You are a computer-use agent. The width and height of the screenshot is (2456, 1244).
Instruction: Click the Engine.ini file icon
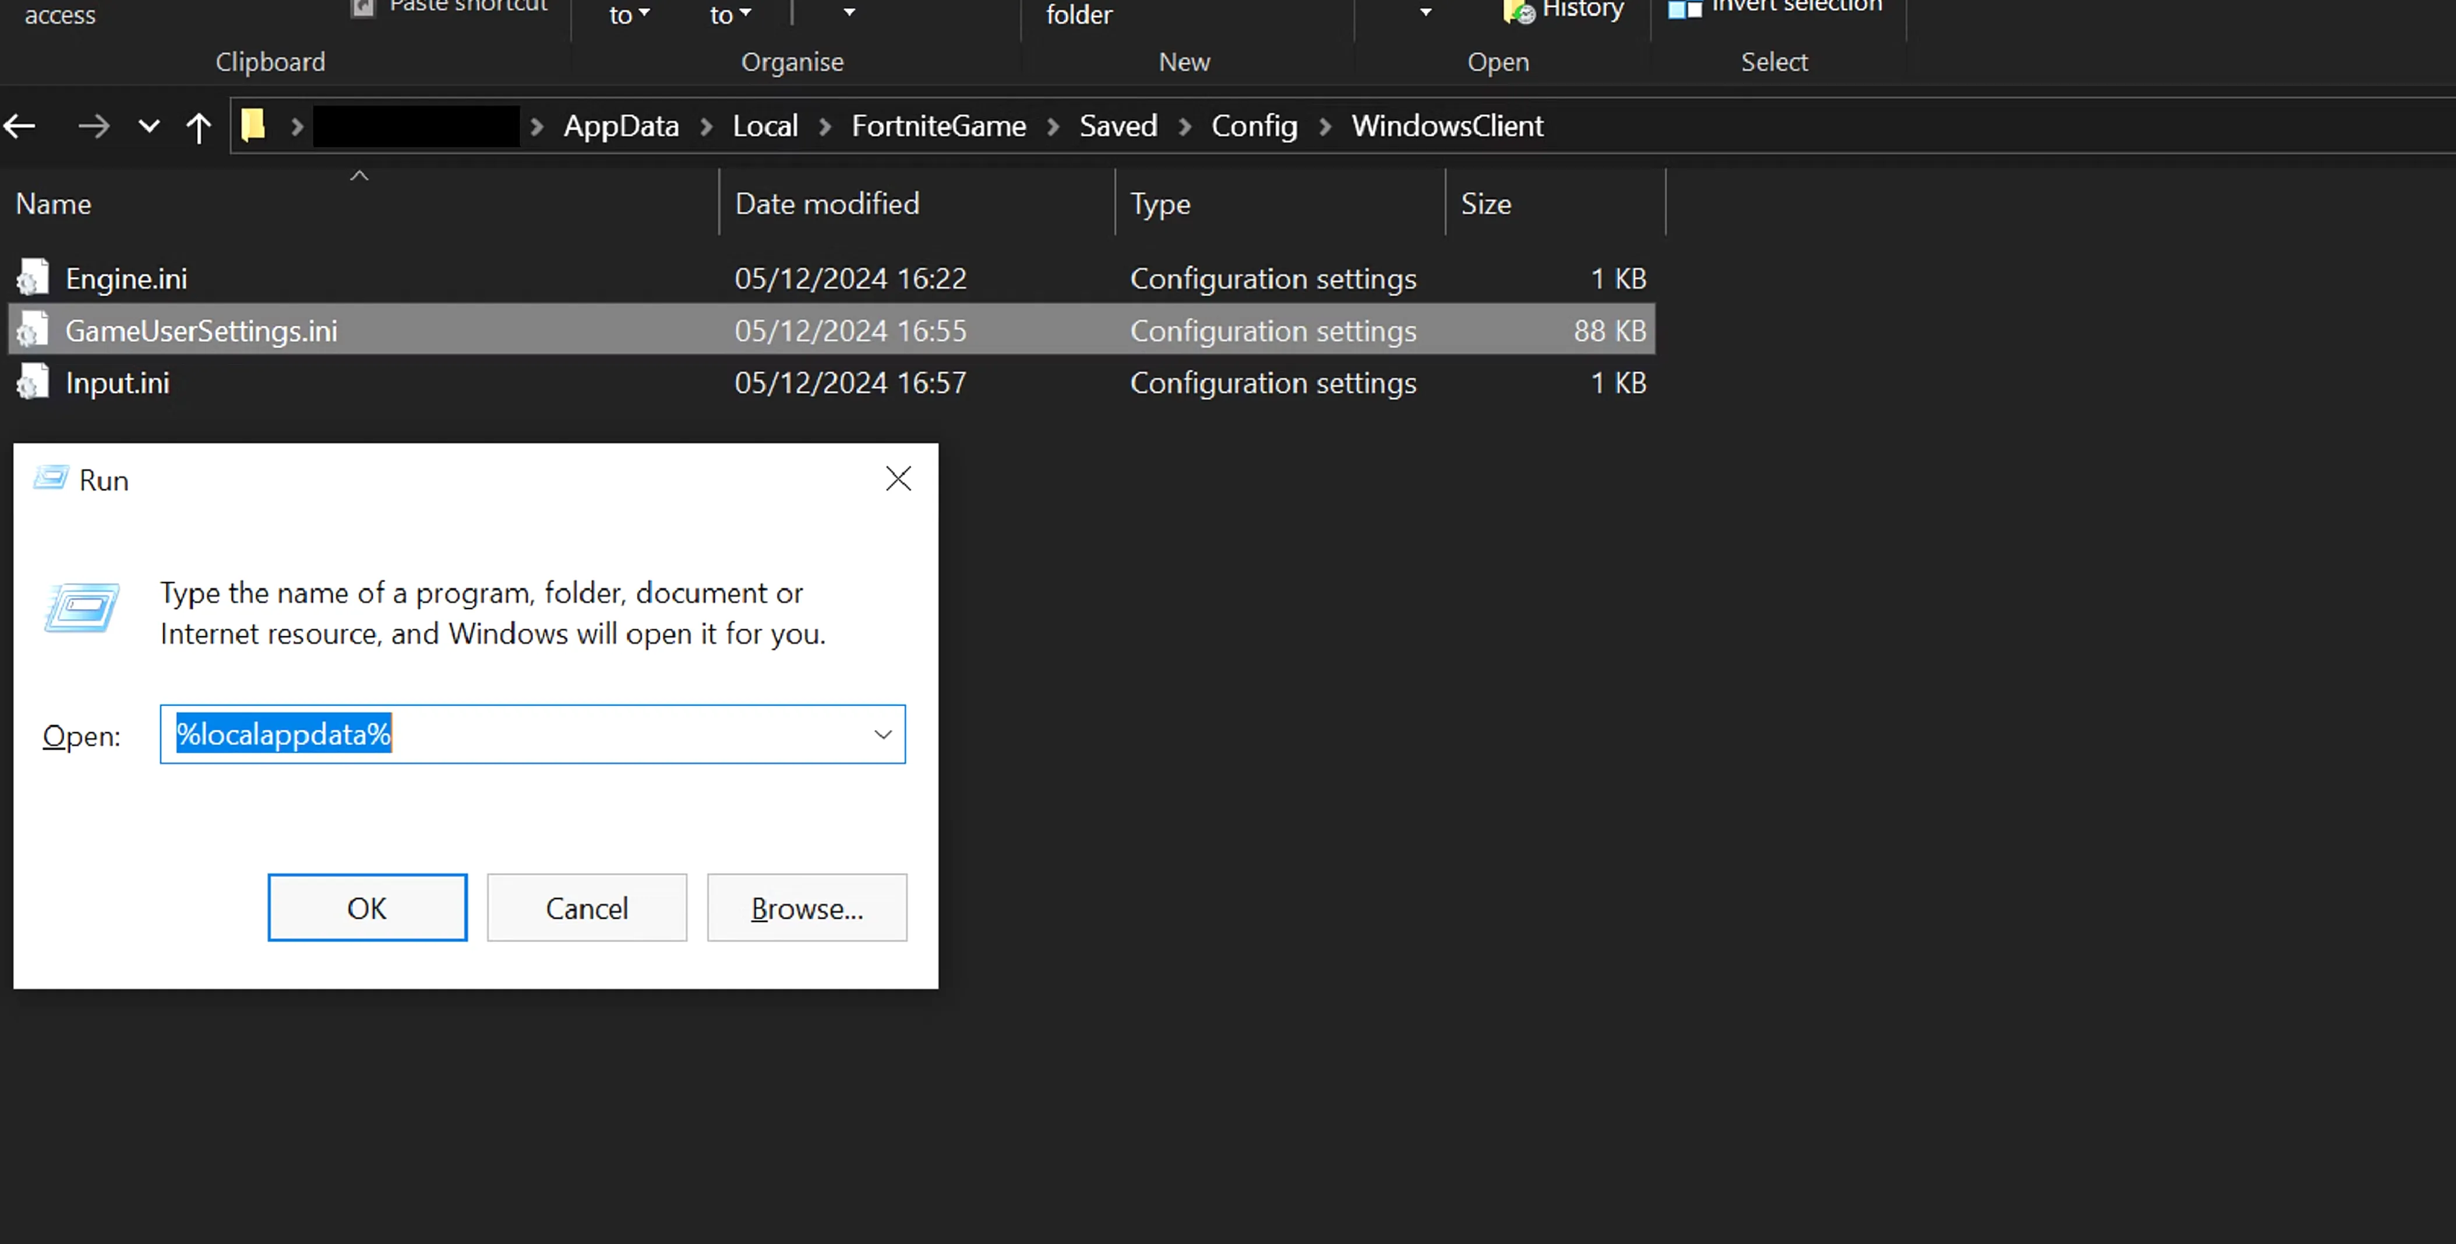(33, 277)
